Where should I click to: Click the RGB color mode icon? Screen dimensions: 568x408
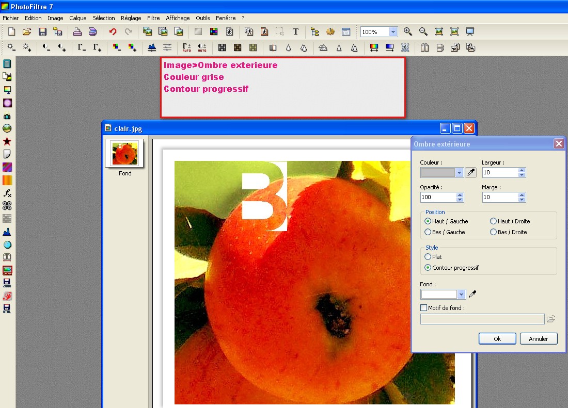pos(214,32)
